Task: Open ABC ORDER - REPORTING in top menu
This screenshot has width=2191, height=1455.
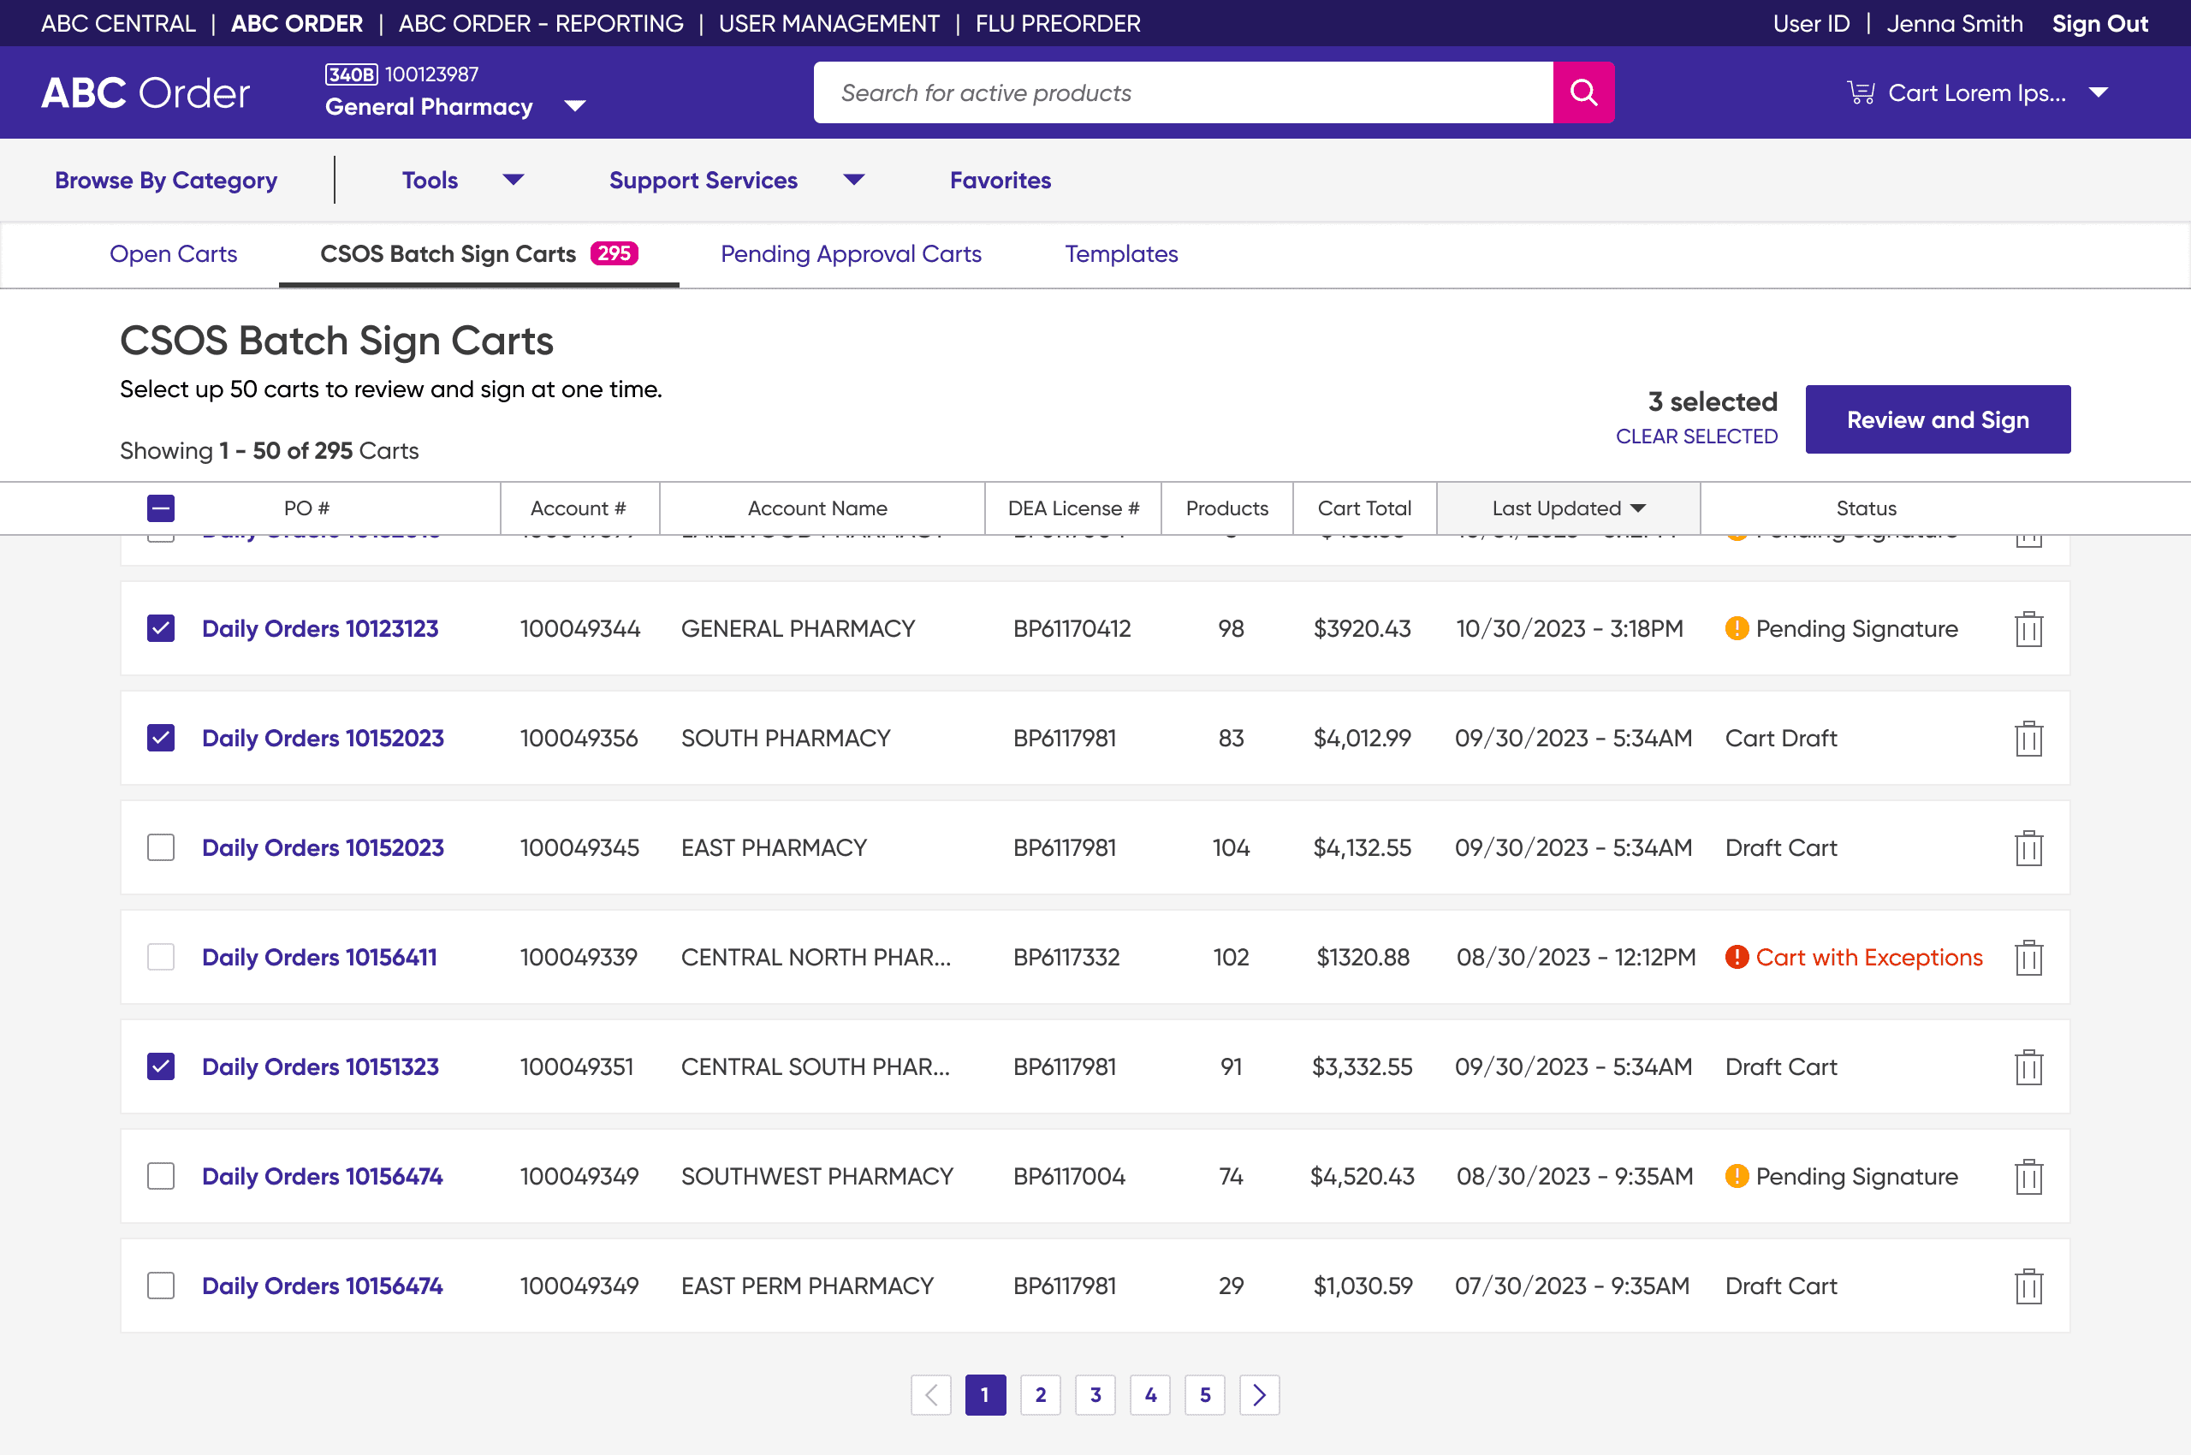Action: [541, 23]
